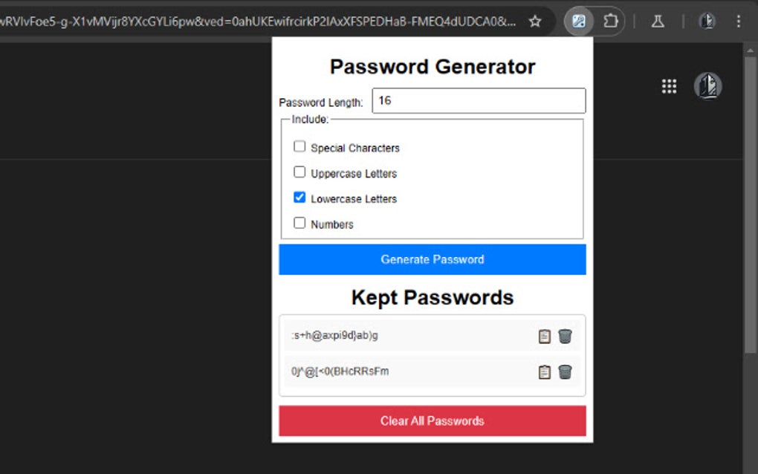Tick the Numbers checkbox
This screenshot has height=474, width=758.
click(x=299, y=223)
